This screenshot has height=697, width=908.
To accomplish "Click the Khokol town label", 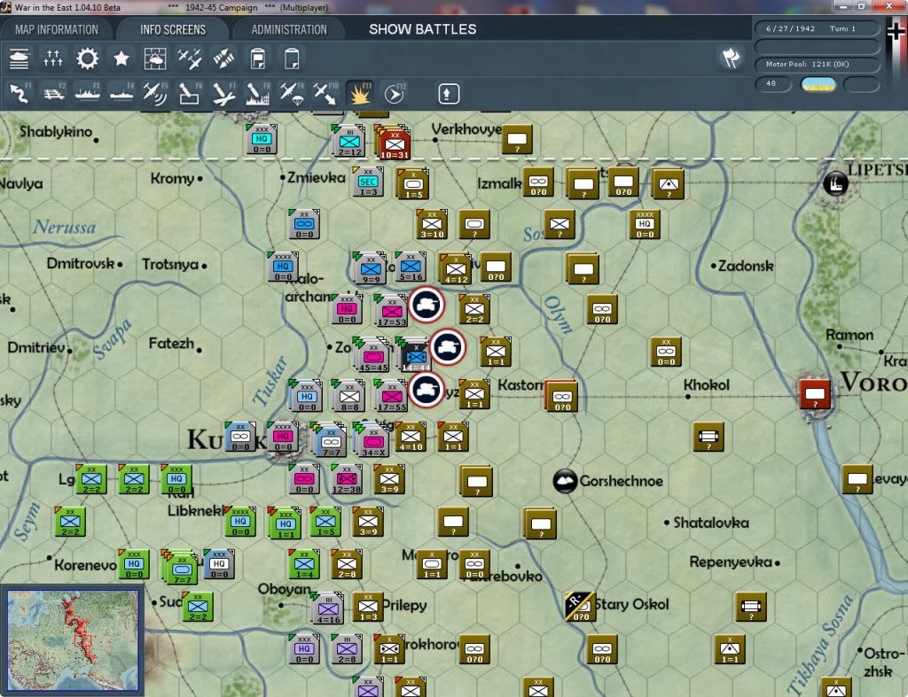I will [706, 385].
